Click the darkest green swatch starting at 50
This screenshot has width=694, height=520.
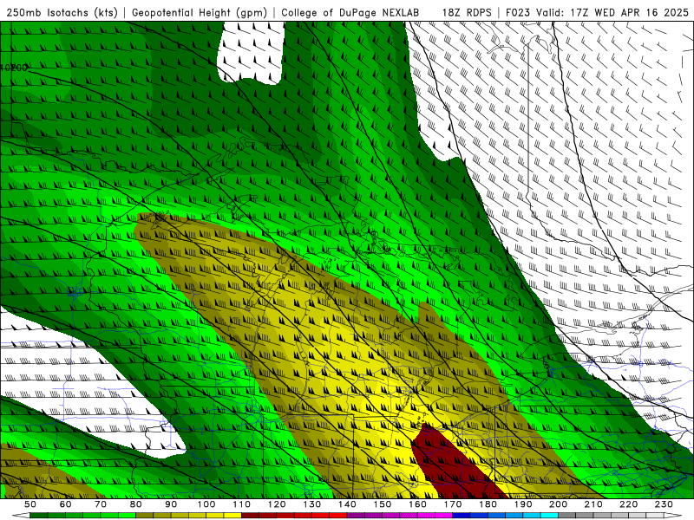click(39, 516)
